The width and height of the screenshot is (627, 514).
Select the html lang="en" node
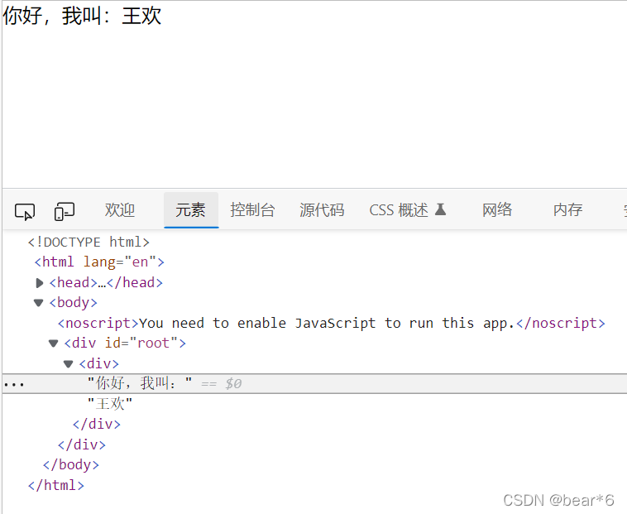pyautogui.click(x=99, y=262)
